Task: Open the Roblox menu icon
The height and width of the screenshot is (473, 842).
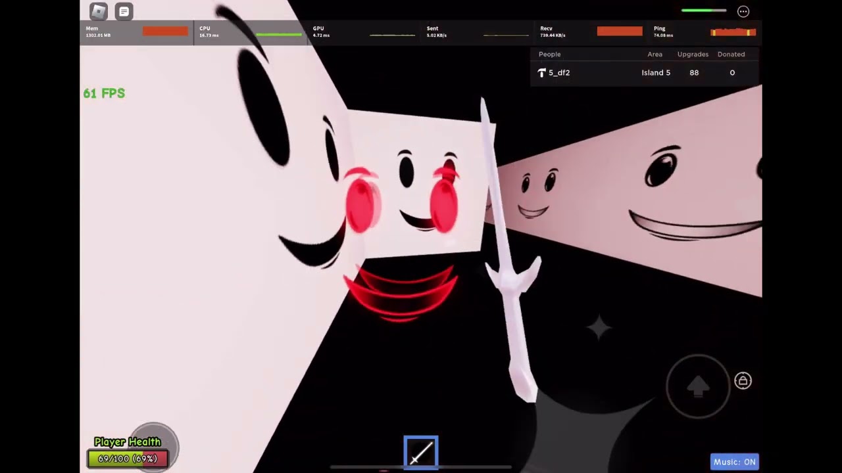Action: pyautogui.click(x=98, y=11)
